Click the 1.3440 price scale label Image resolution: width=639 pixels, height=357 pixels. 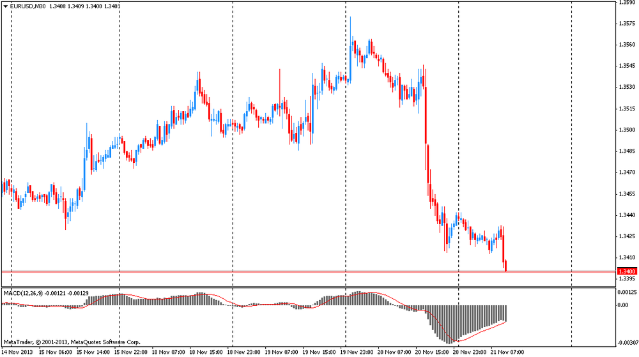click(x=627, y=215)
